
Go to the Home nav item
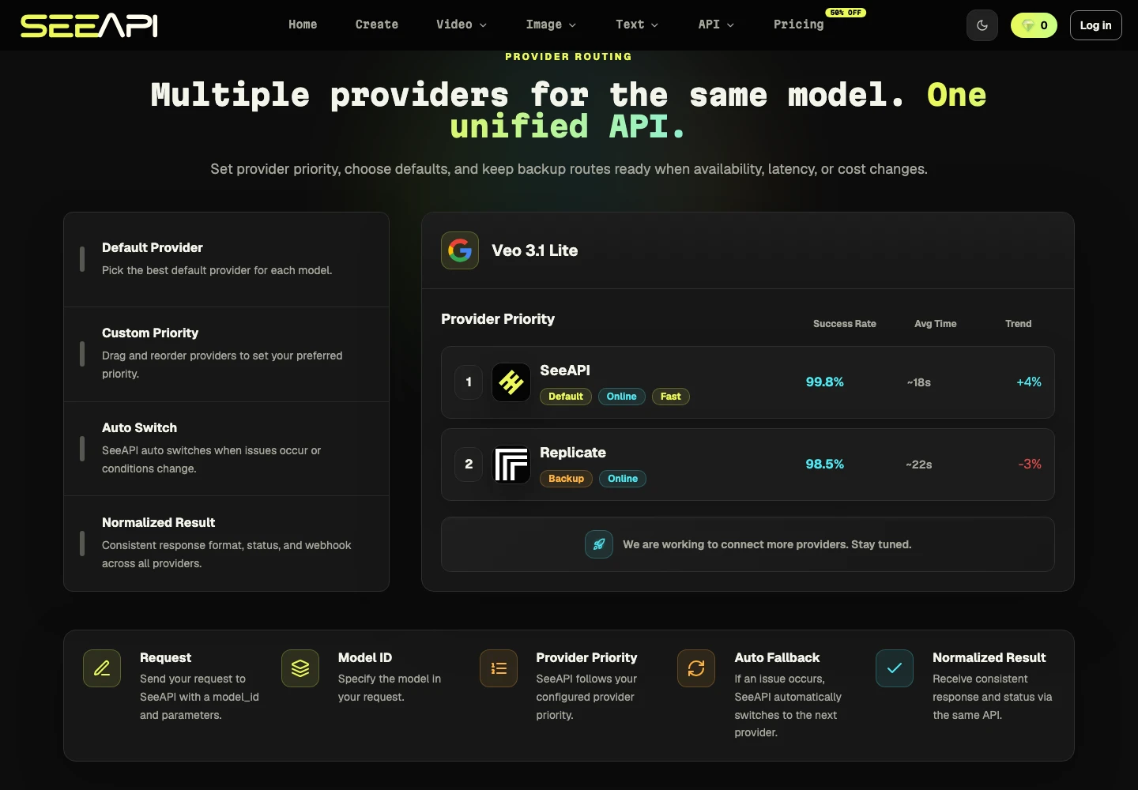[303, 24]
